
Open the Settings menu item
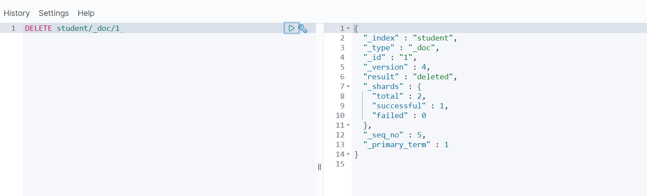coord(54,13)
